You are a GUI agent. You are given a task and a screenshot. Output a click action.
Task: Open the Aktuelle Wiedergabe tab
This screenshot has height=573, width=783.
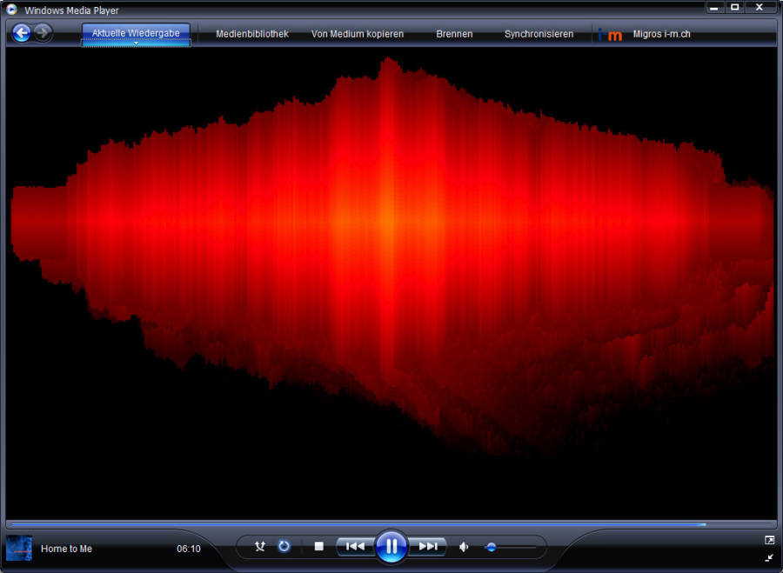tap(136, 32)
